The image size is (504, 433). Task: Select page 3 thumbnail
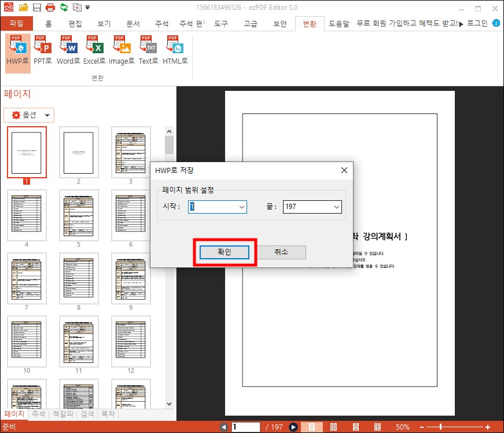pyautogui.click(x=131, y=152)
